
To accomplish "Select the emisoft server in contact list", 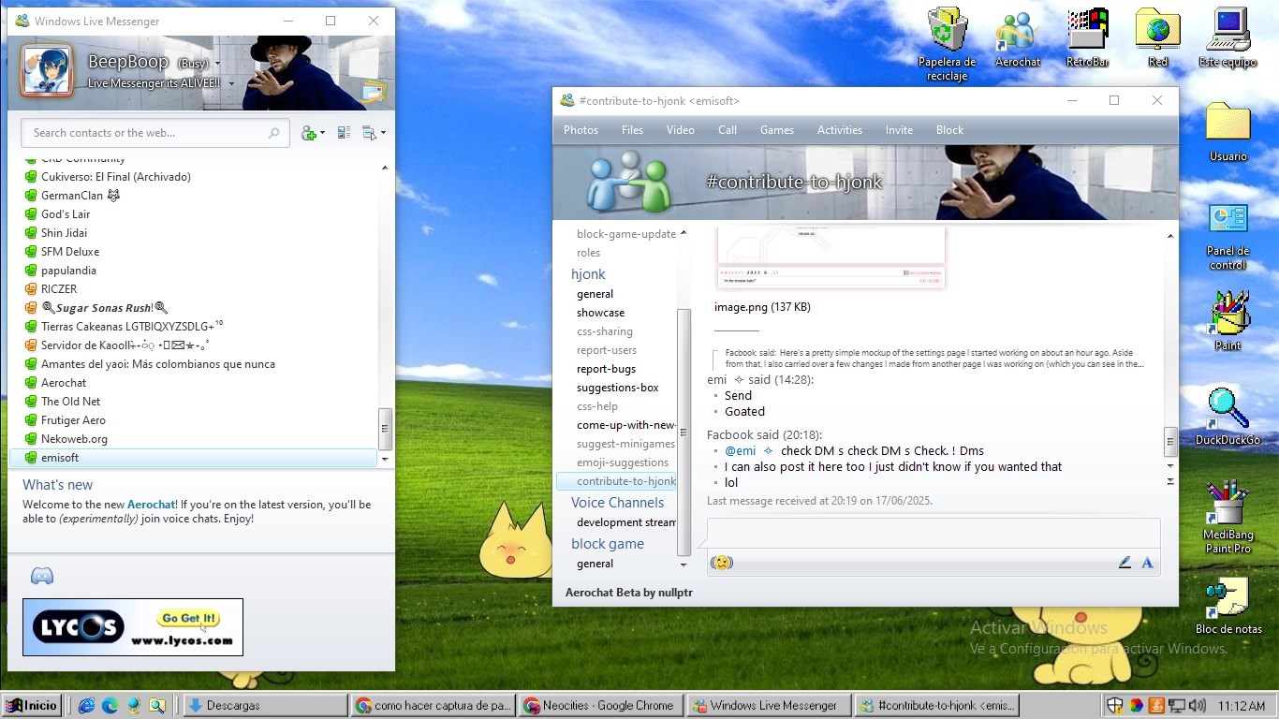I will click(x=194, y=458).
